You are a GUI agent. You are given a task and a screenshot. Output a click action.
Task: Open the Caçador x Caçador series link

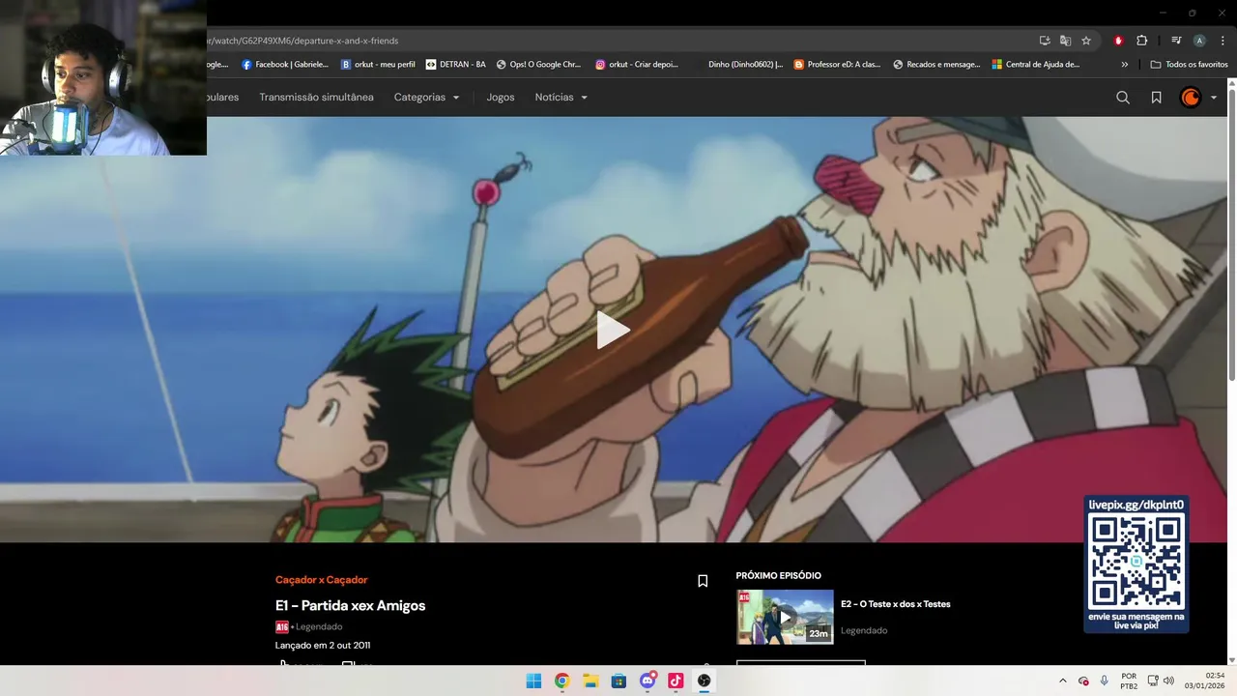tap(322, 580)
